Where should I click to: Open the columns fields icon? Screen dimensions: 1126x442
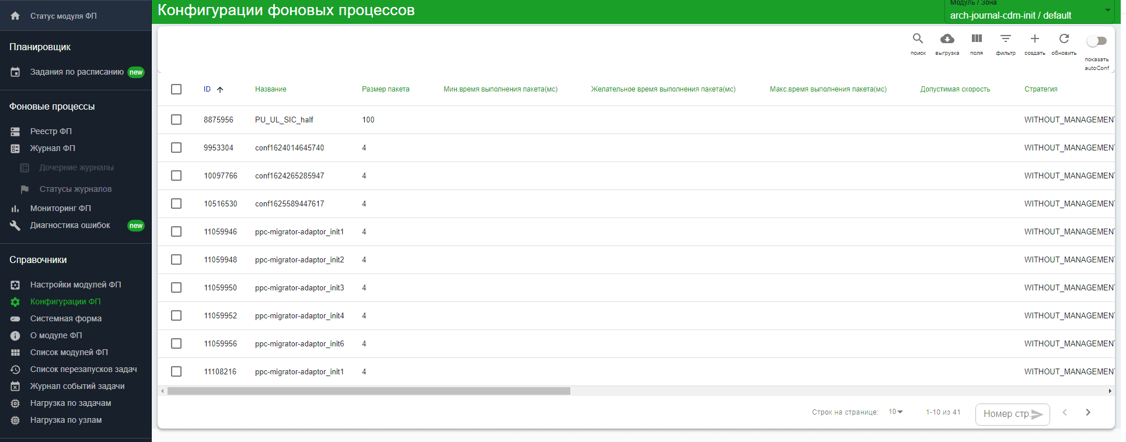click(976, 39)
